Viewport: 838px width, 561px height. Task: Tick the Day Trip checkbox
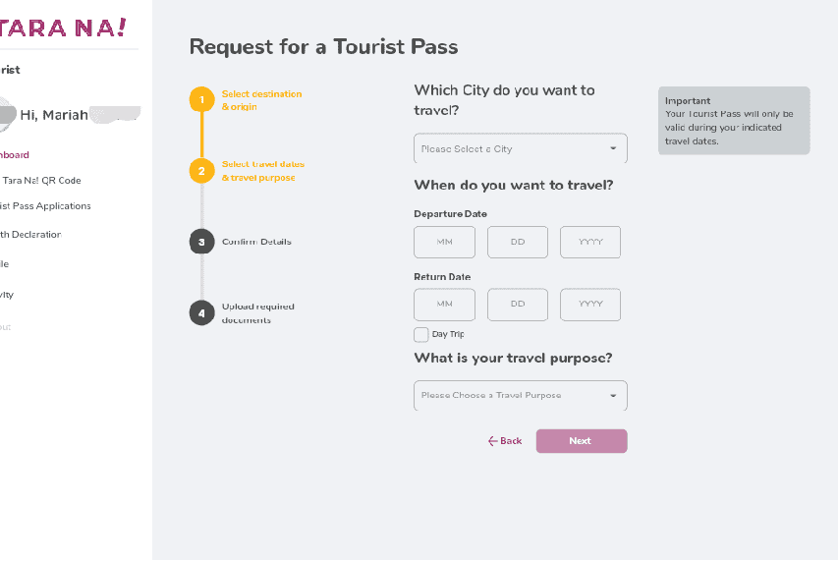pyautogui.click(x=421, y=335)
